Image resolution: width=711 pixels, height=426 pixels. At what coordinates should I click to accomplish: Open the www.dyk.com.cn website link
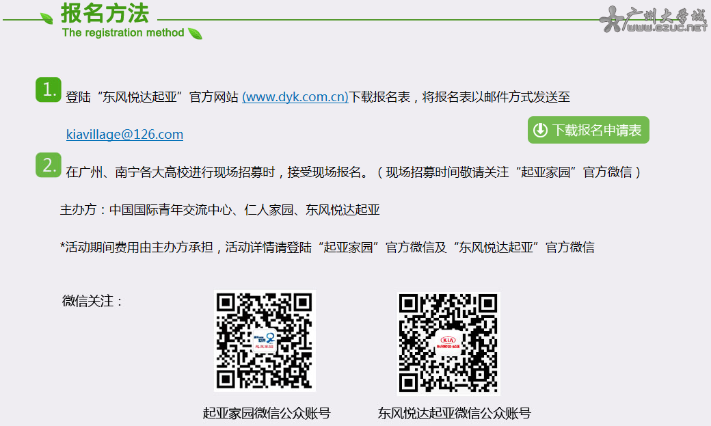click(295, 97)
